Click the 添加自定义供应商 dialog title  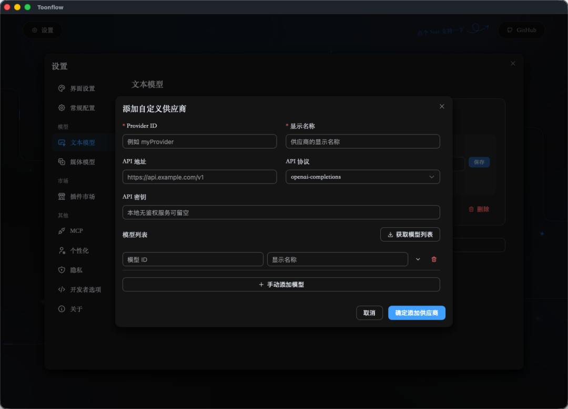point(154,109)
